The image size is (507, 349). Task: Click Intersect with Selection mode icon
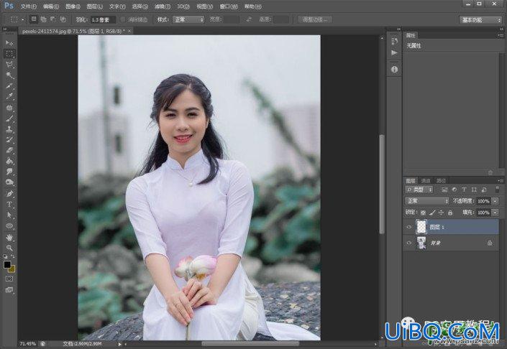[63, 19]
